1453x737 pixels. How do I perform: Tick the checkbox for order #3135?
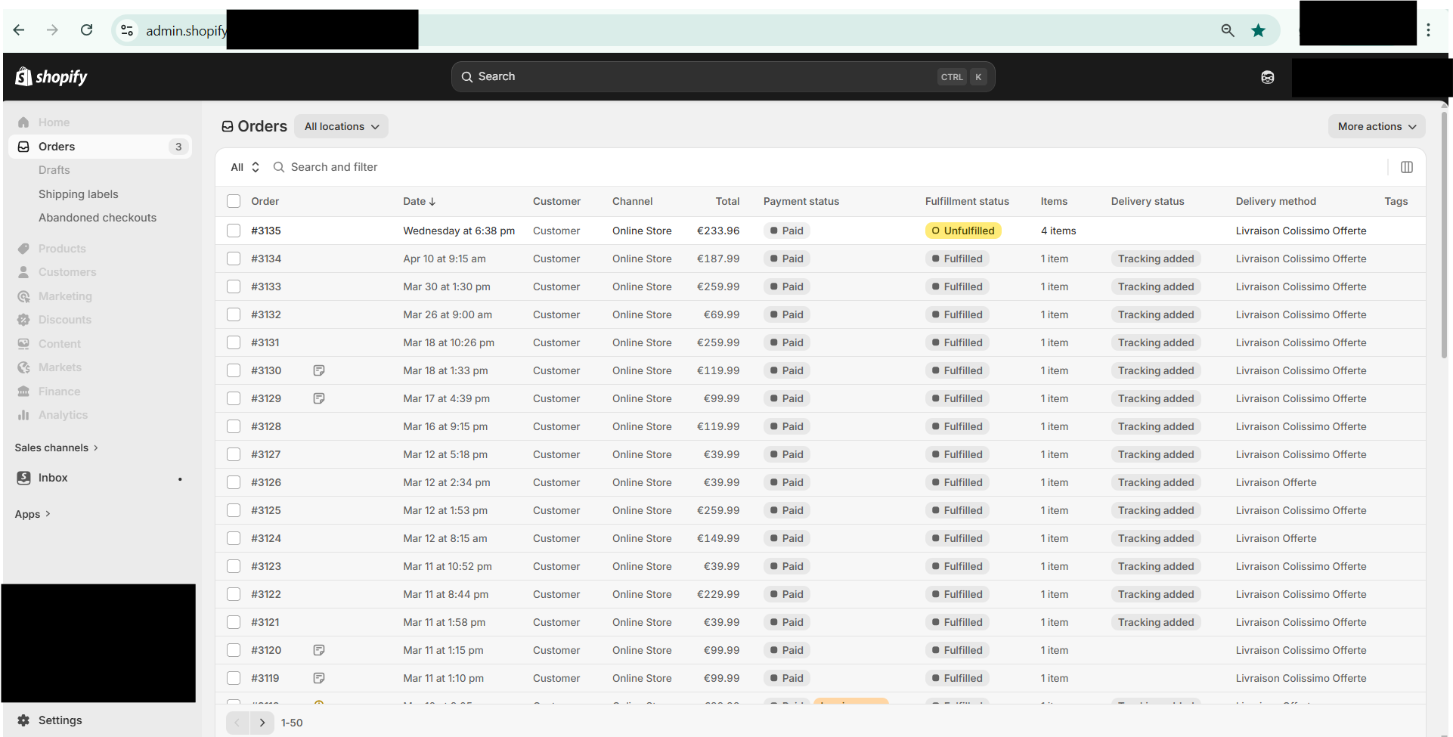coord(234,231)
